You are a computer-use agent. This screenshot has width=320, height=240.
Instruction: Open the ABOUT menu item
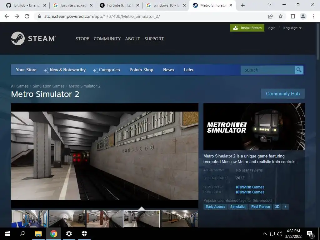point(132,39)
